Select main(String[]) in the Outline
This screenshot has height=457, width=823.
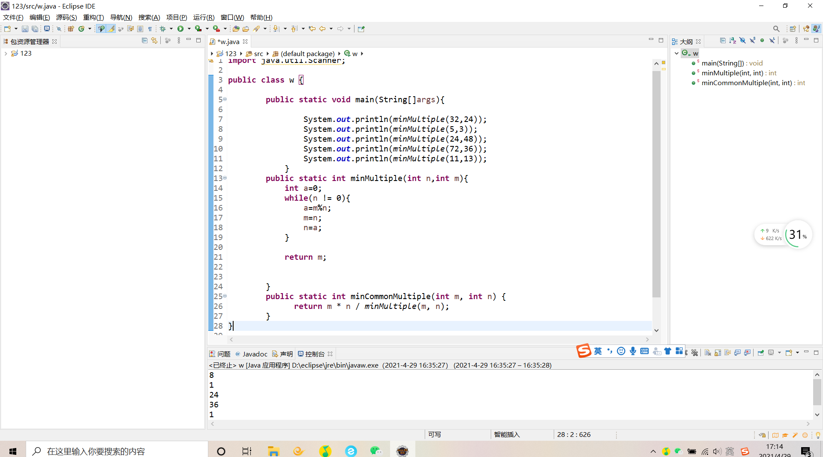click(x=732, y=63)
